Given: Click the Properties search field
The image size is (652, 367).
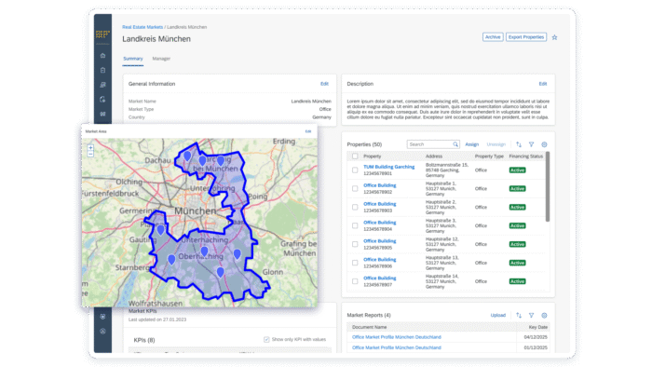Looking at the screenshot, I should pyautogui.click(x=433, y=144).
